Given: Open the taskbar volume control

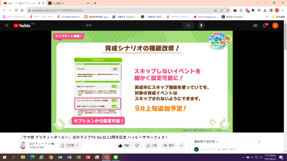Looking at the screenshot, I should [x=252, y=157].
